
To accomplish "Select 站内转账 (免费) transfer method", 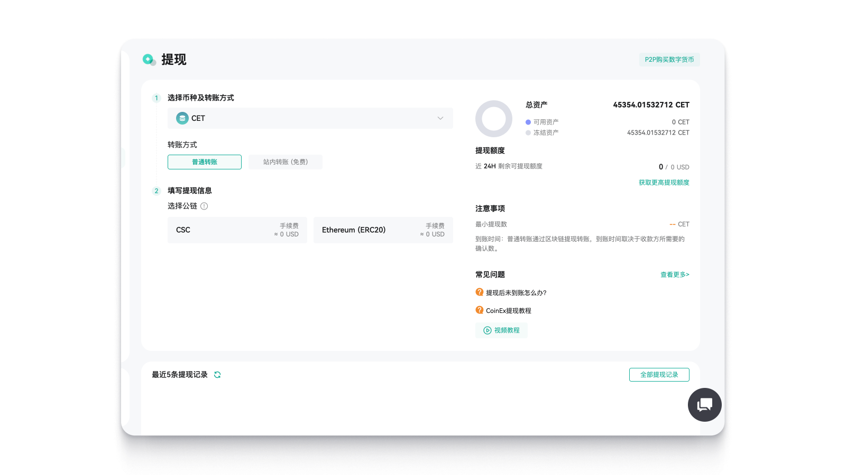I will click(285, 162).
